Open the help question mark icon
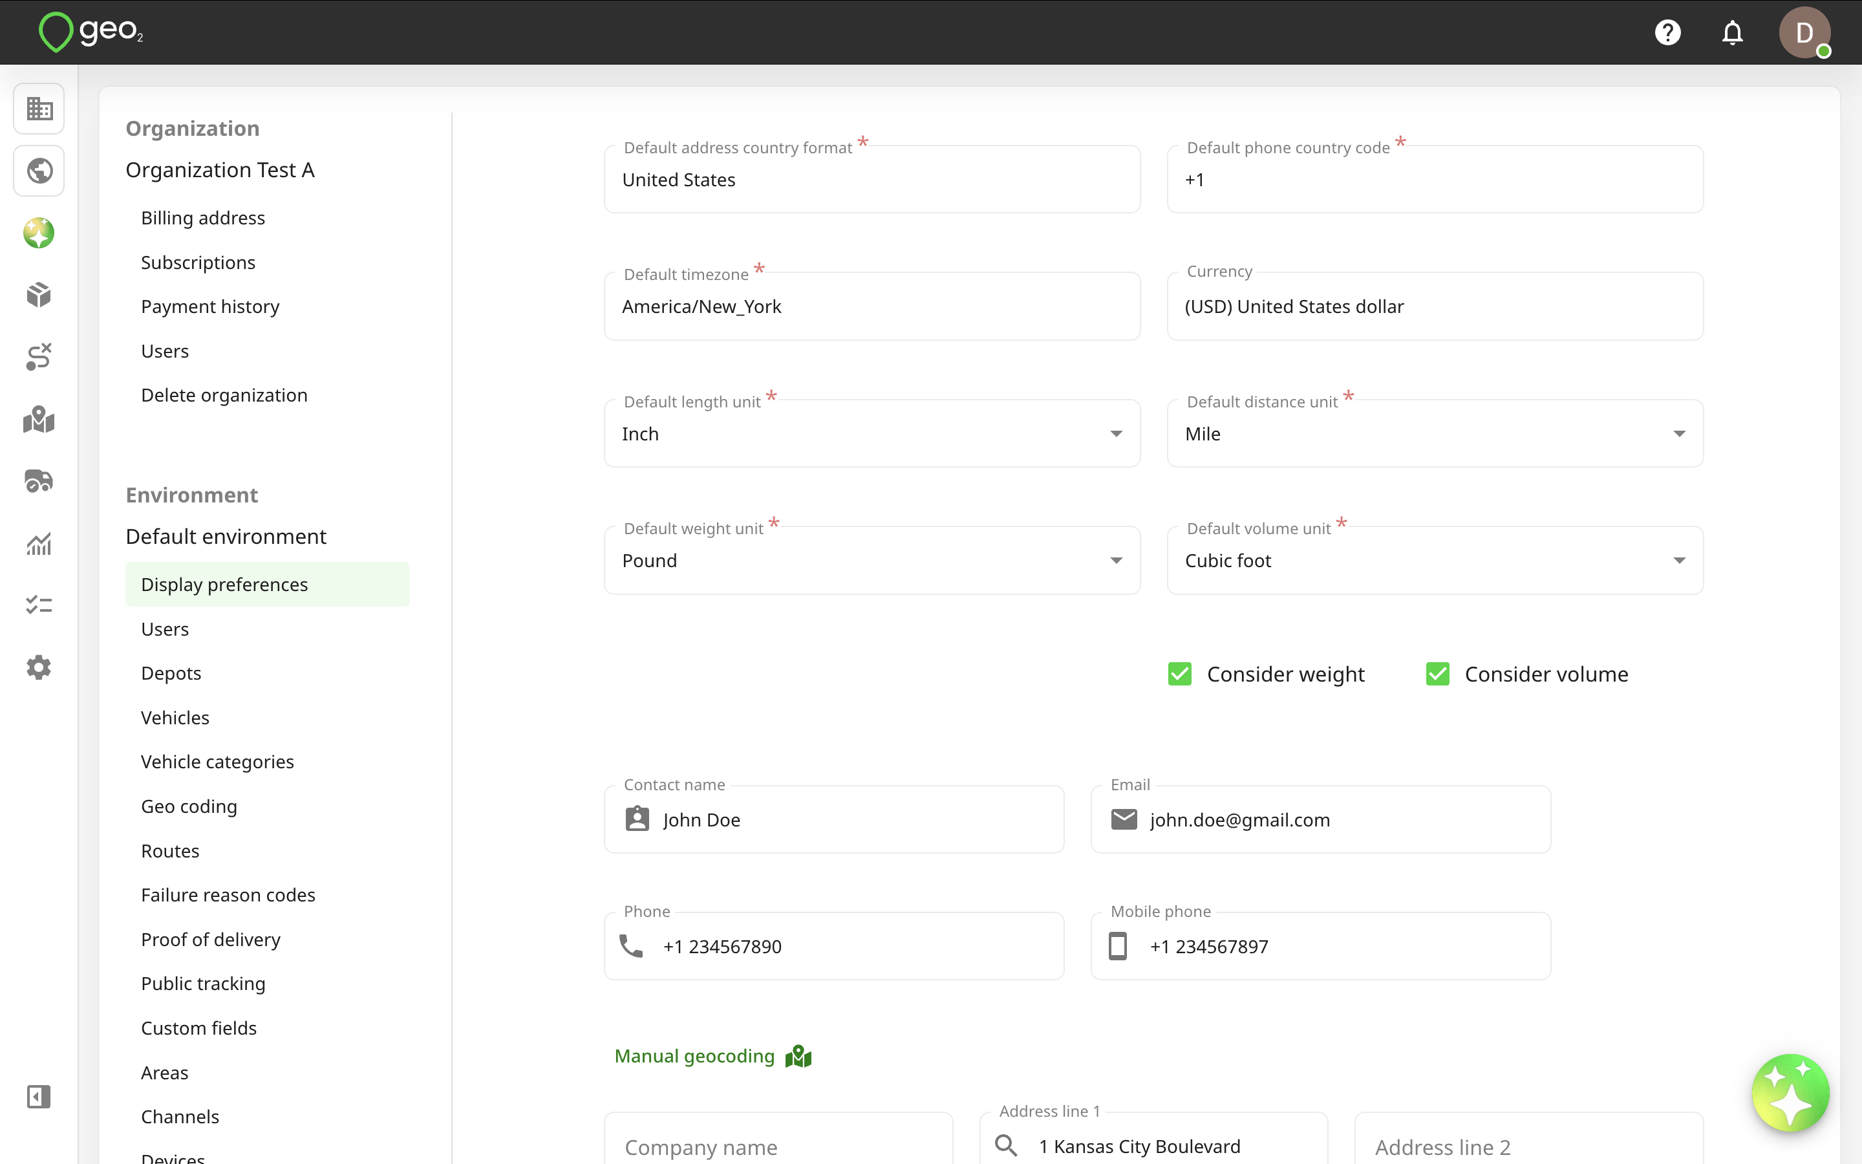Image resolution: width=1862 pixels, height=1164 pixels. point(1667,32)
